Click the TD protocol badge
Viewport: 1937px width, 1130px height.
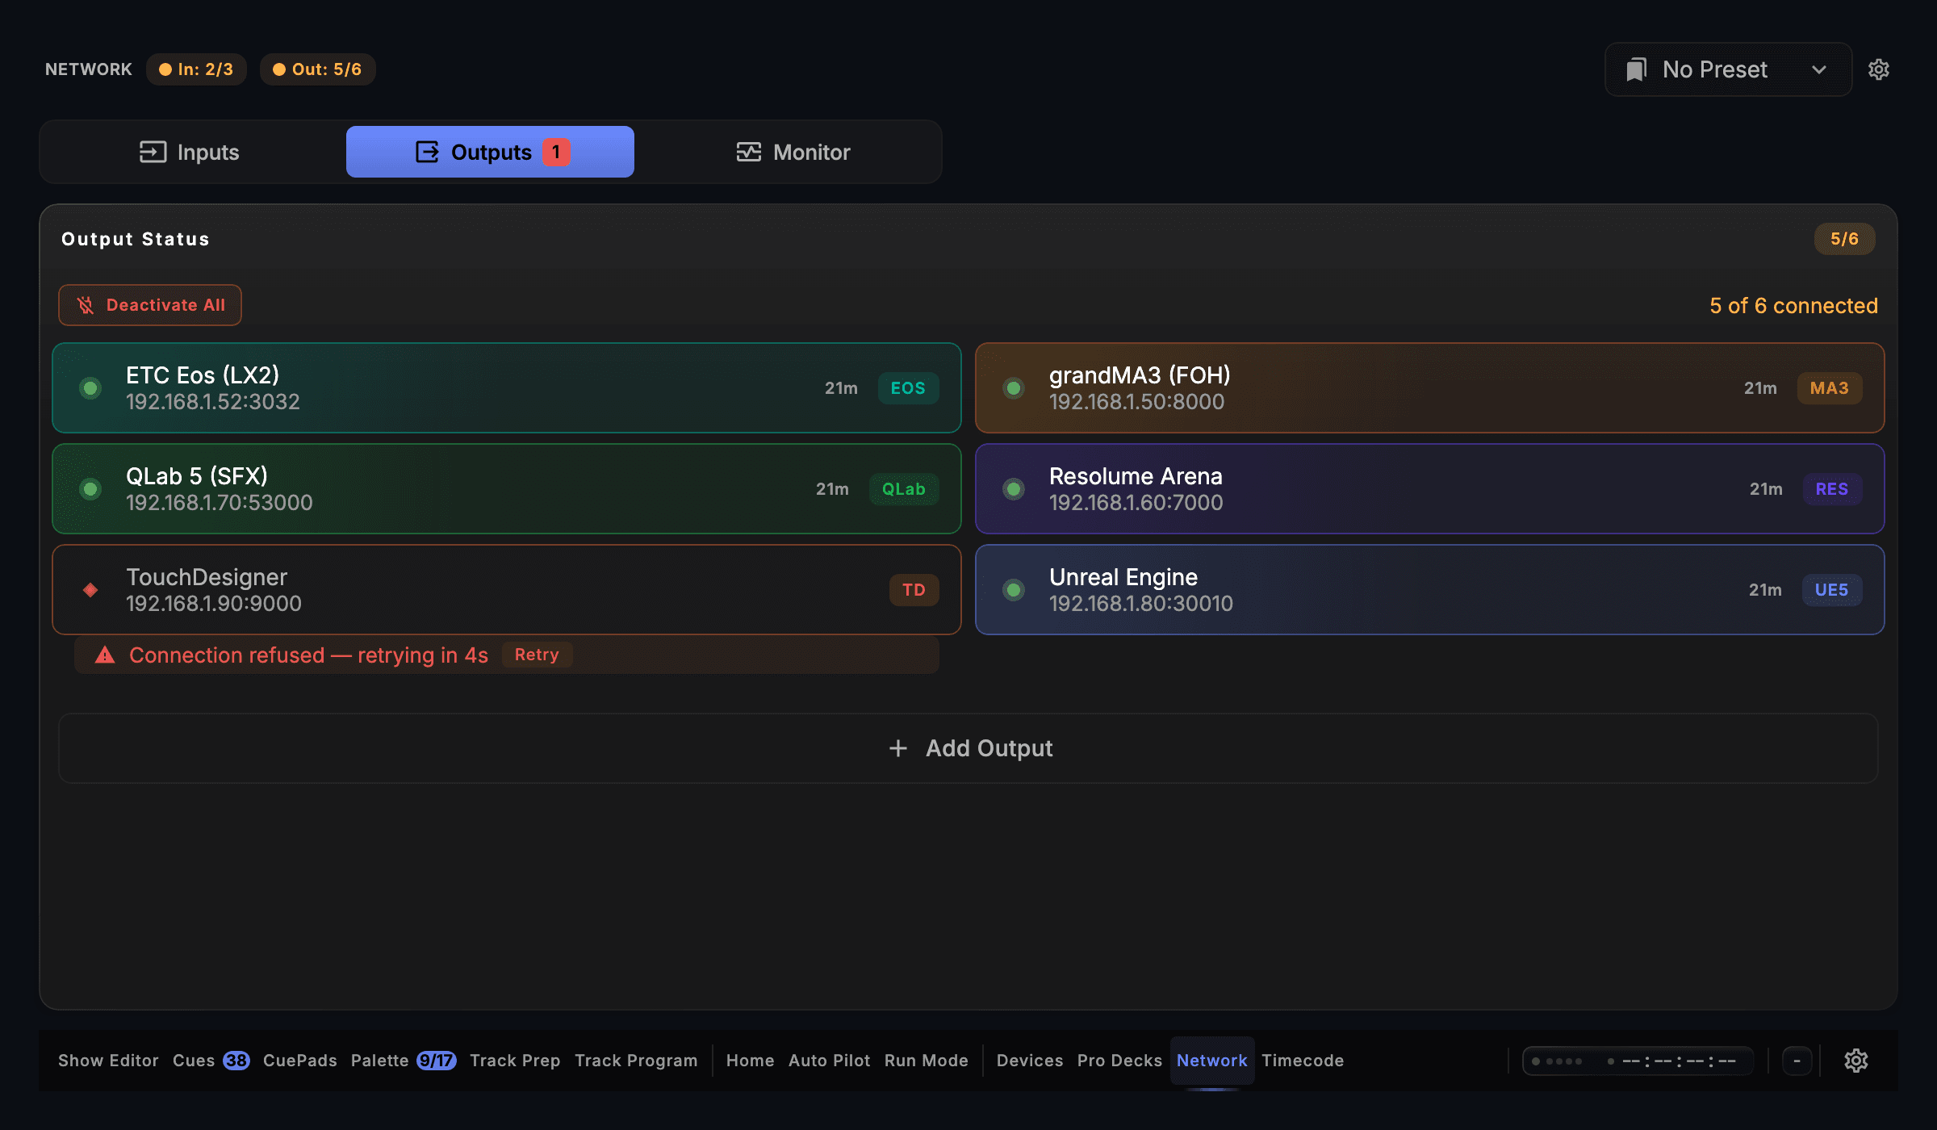click(x=914, y=590)
